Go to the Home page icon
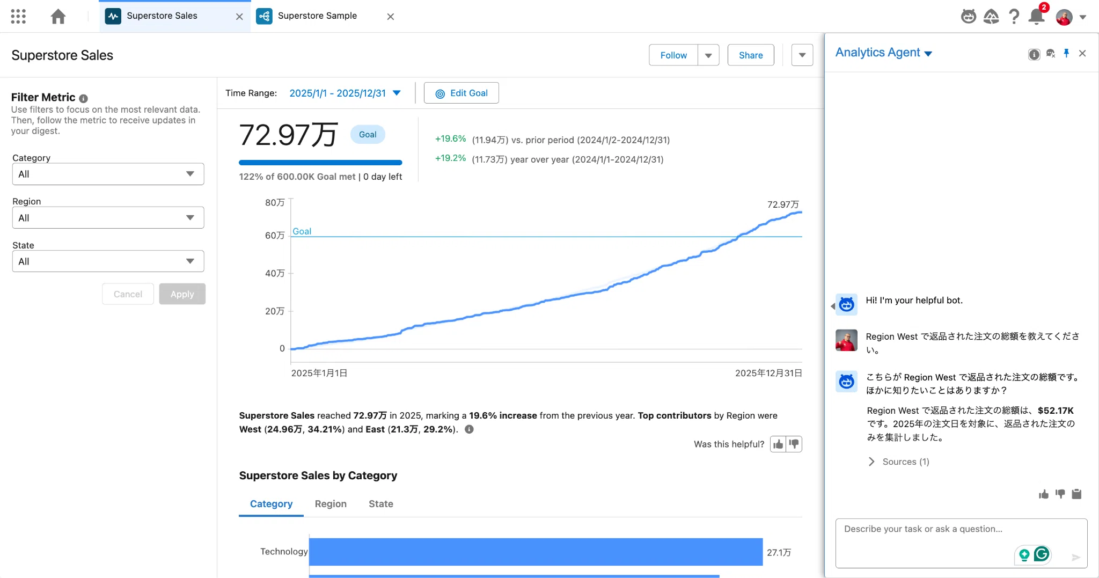This screenshot has width=1099, height=578. 58,16
